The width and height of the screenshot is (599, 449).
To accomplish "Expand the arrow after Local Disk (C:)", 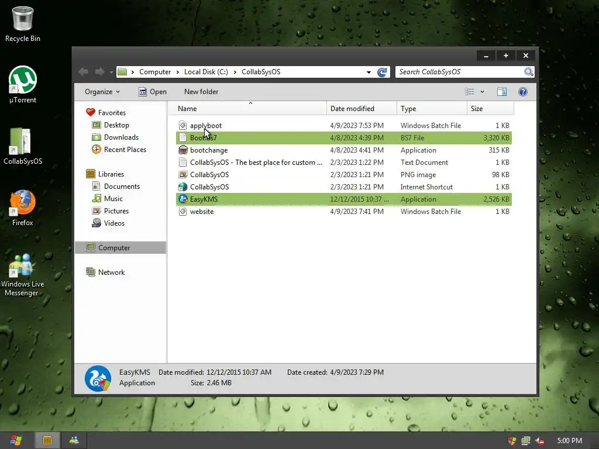I will coord(235,72).
